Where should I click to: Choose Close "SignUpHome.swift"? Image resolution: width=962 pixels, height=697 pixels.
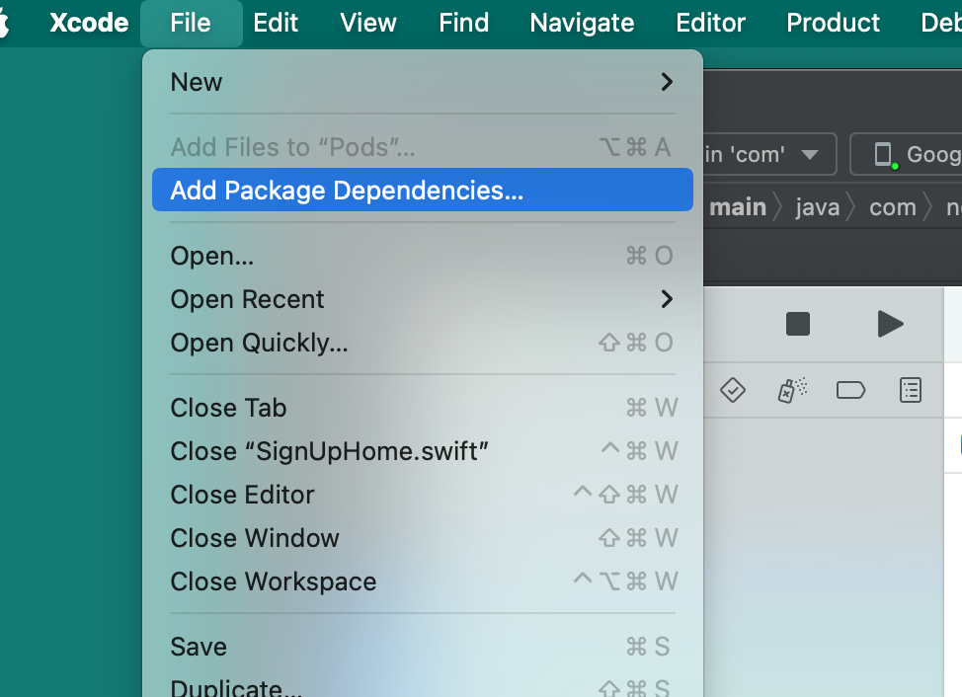click(422, 451)
